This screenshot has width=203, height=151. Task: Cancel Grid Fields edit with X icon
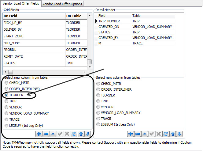pyautogui.click(x=67, y=134)
